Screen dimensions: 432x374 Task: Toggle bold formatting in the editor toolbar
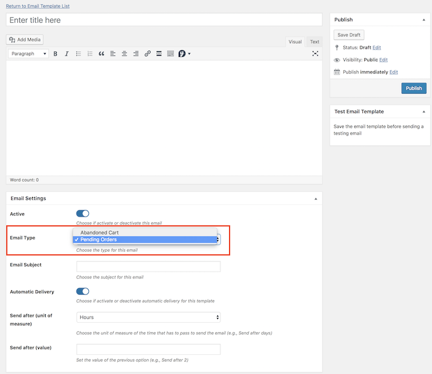(56, 54)
